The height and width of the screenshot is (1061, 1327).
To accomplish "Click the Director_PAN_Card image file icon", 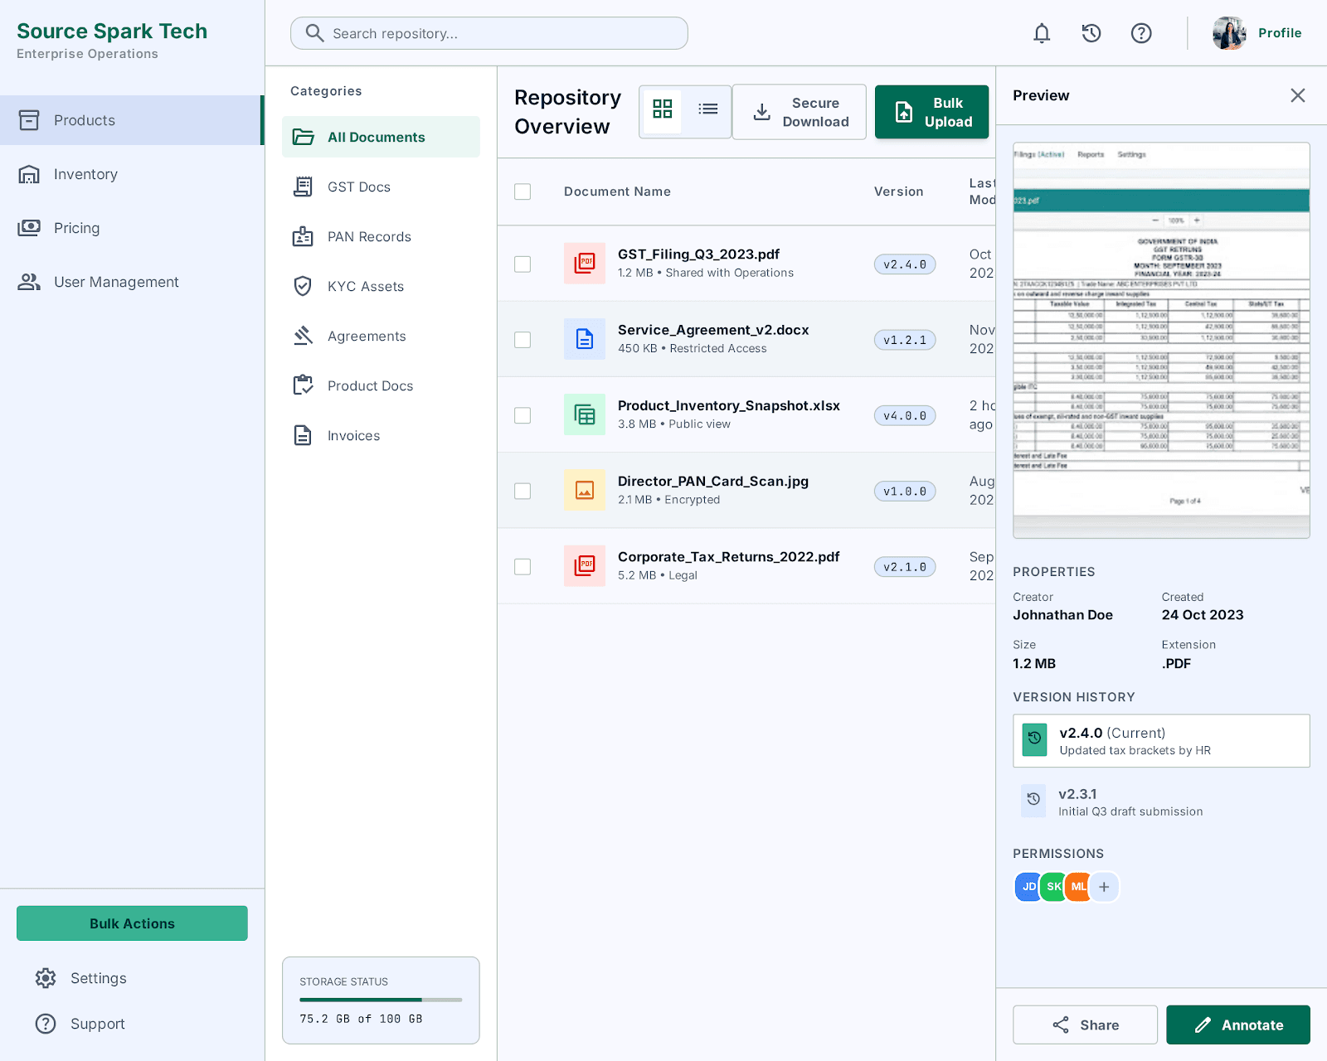I will pos(585,491).
